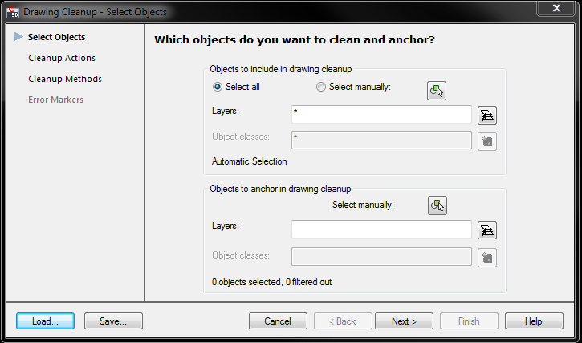
Task: Proceed with the Next > button
Action: 404,321
